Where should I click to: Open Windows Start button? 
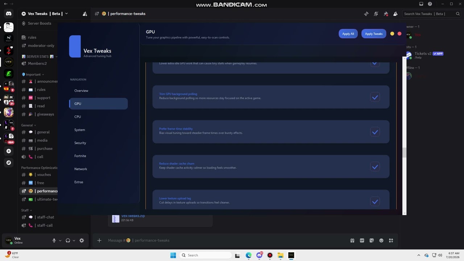coord(173,255)
